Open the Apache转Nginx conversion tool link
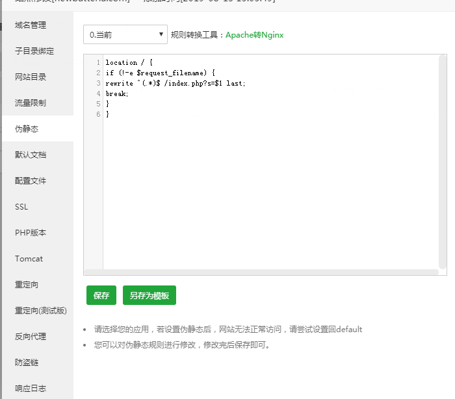Screen dimensions: 455x399 (255, 35)
